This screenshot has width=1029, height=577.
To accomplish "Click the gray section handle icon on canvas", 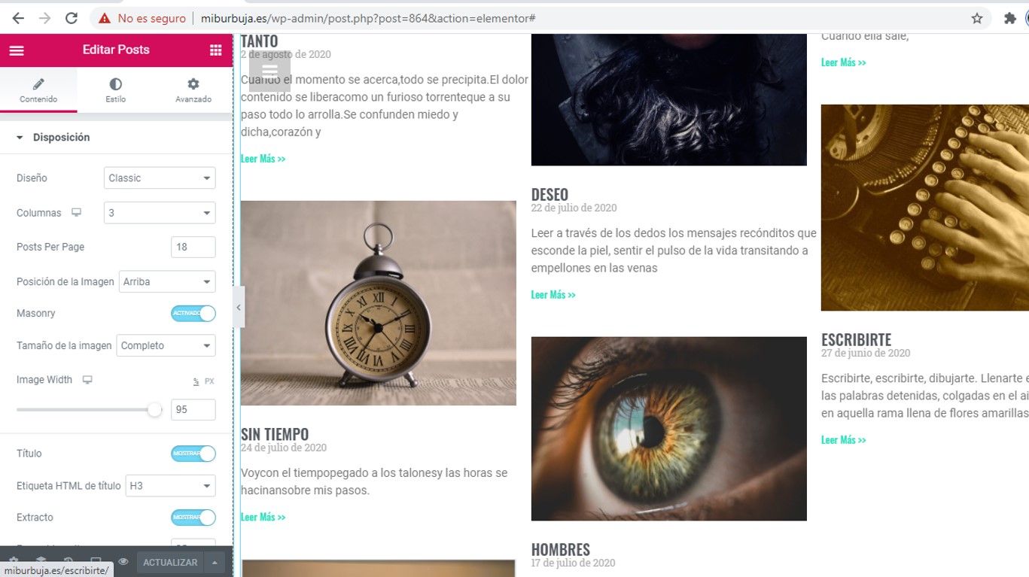I will tap(269, 71).
